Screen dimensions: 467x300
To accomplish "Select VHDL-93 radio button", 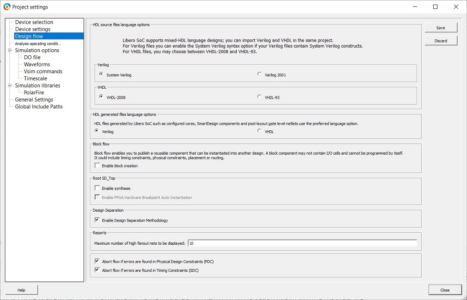I will [259, 97].
